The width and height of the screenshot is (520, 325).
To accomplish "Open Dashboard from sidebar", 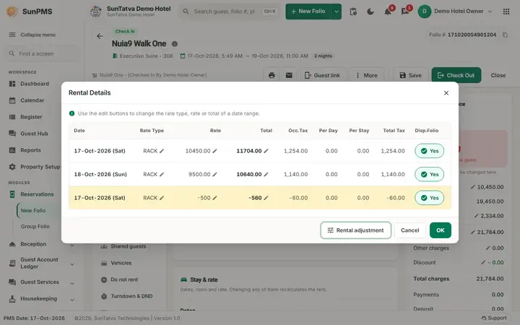I will point(35,84).
